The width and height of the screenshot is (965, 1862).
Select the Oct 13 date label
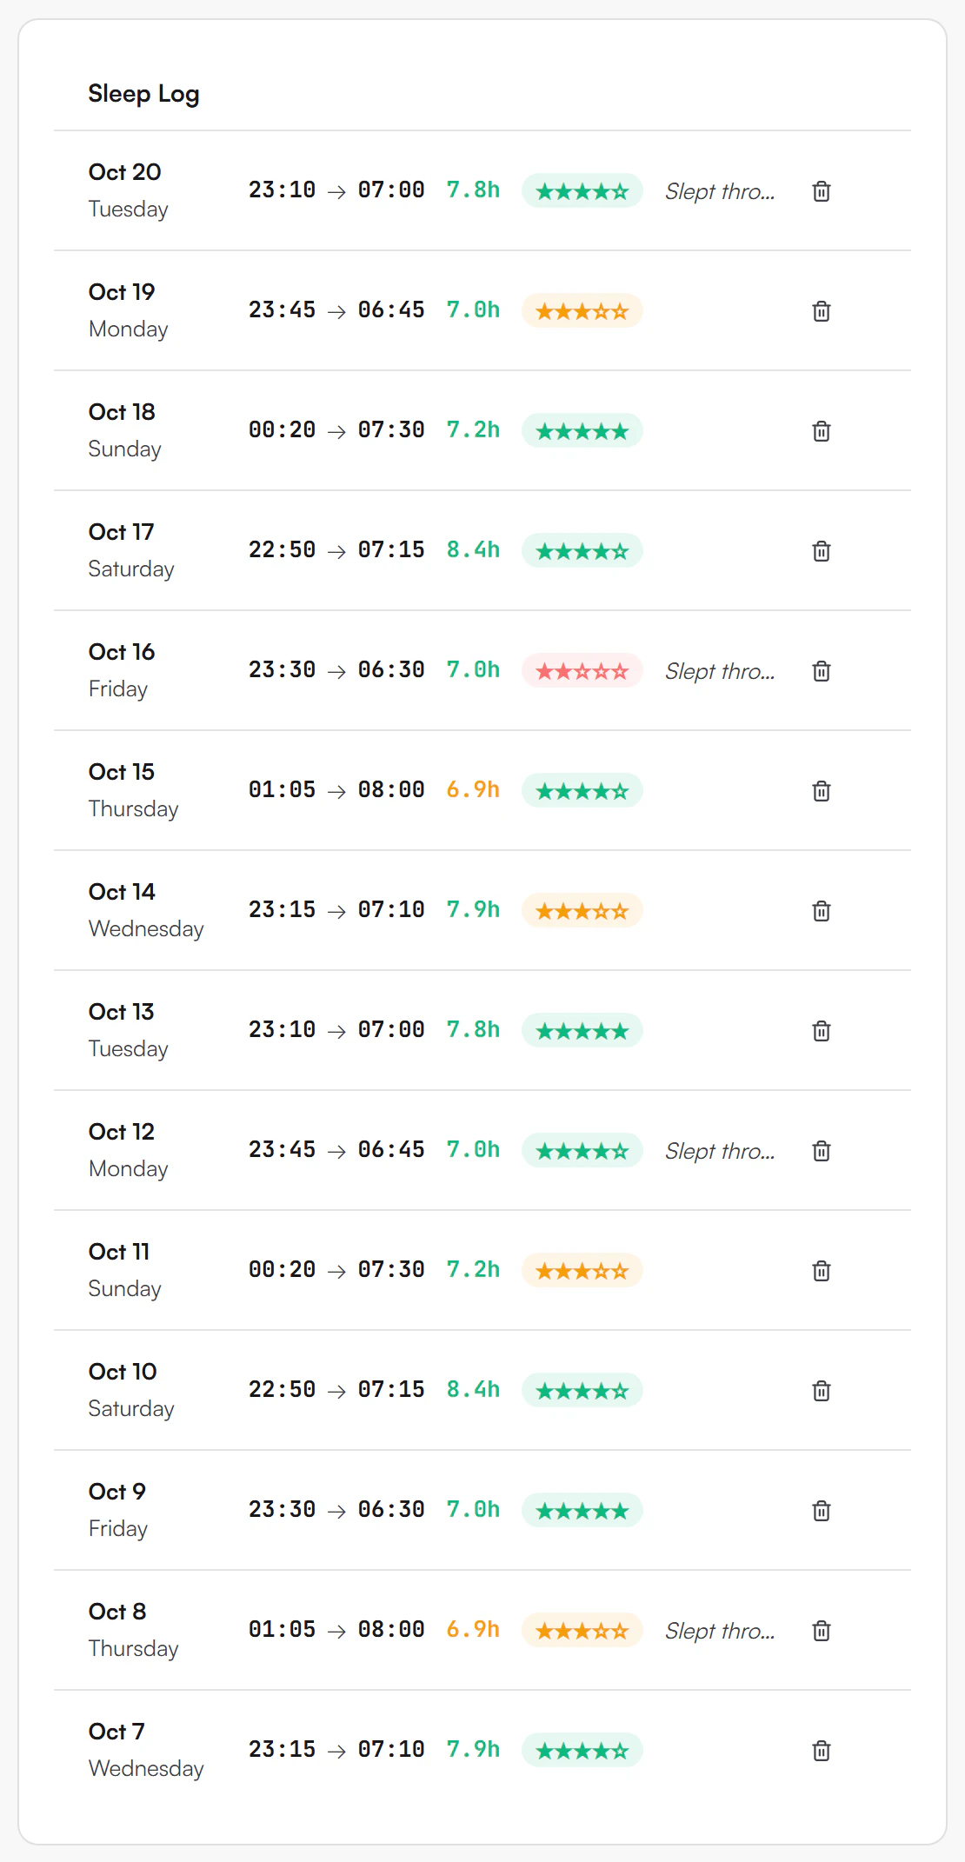pyautogui.click(x=121, y=1012)
